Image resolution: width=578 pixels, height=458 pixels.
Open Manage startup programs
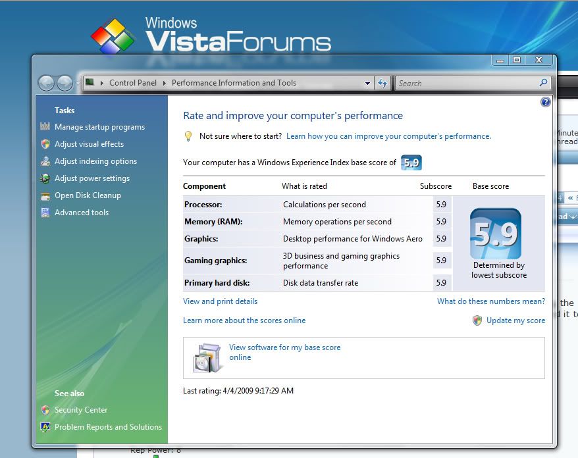point(99,127)
